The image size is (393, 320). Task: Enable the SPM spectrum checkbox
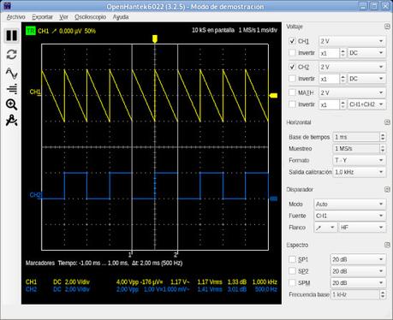(292, 283)
